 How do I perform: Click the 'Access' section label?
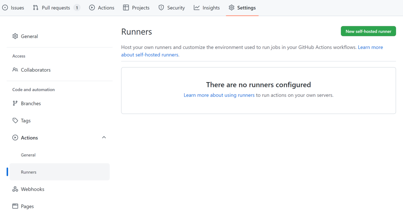point(19,56)
